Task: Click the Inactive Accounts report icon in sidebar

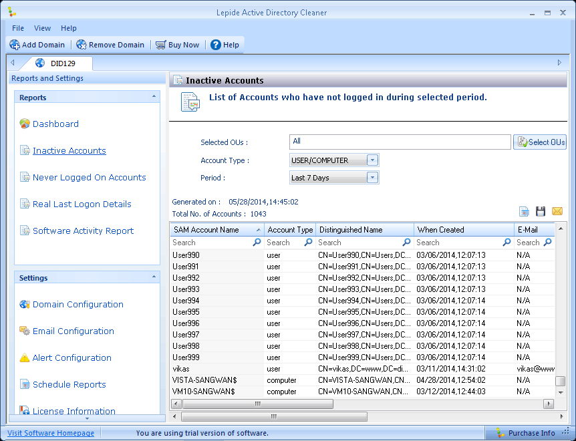Action: [25, 150]
